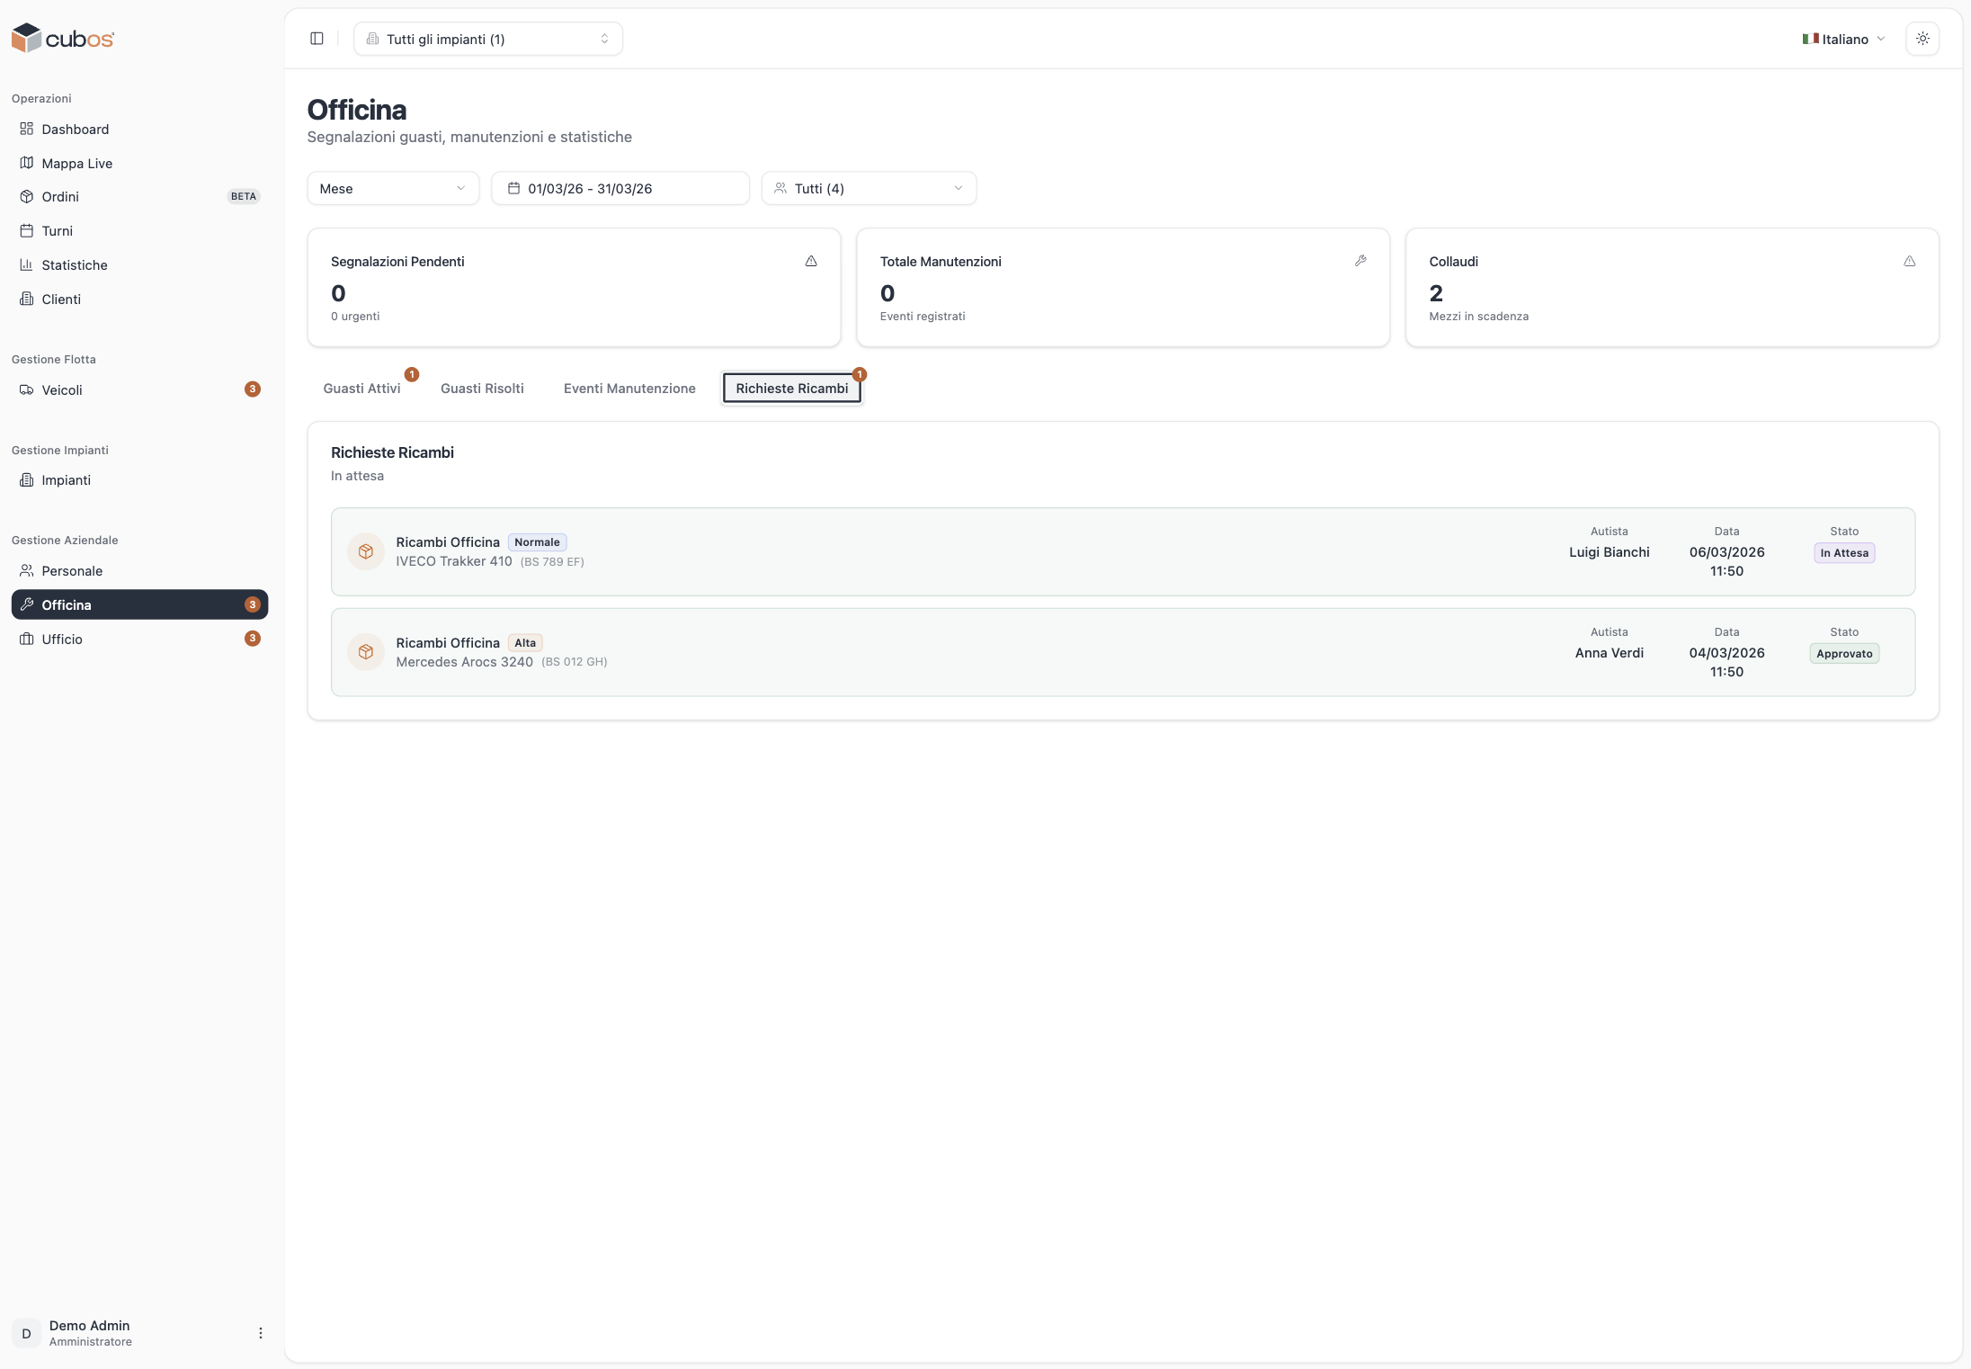This screenshot has height=1369, width=1971.
Task: Open Mappa Live from sidebar
Action: 76,164
